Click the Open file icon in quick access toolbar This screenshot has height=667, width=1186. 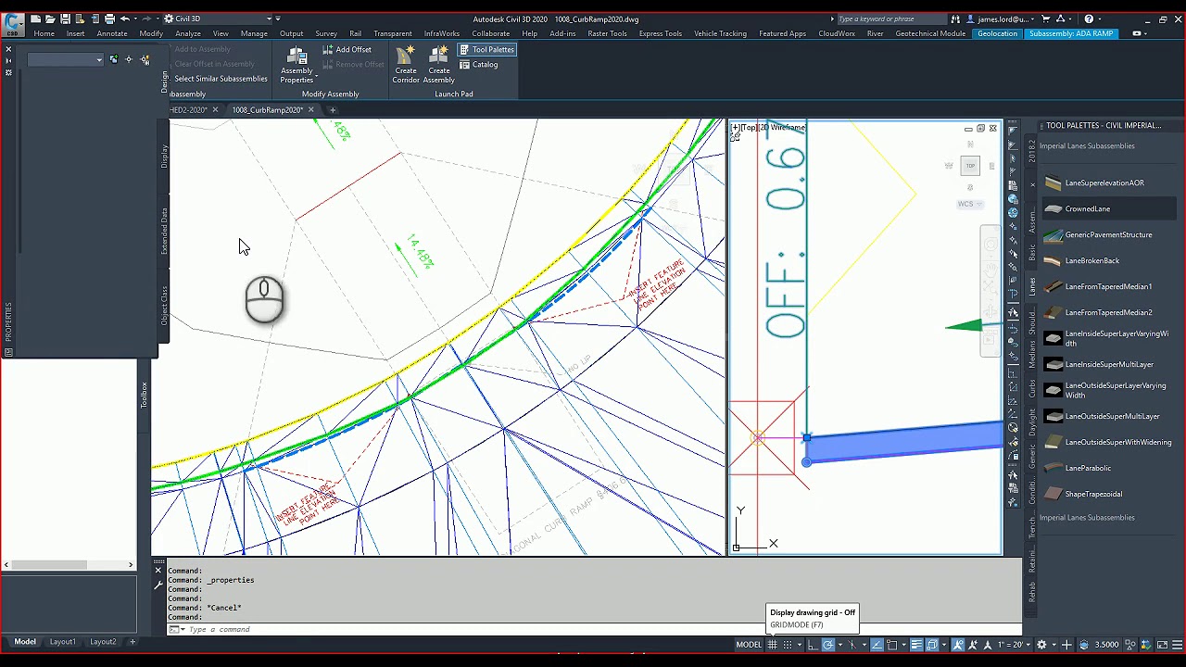coord(50,19)
